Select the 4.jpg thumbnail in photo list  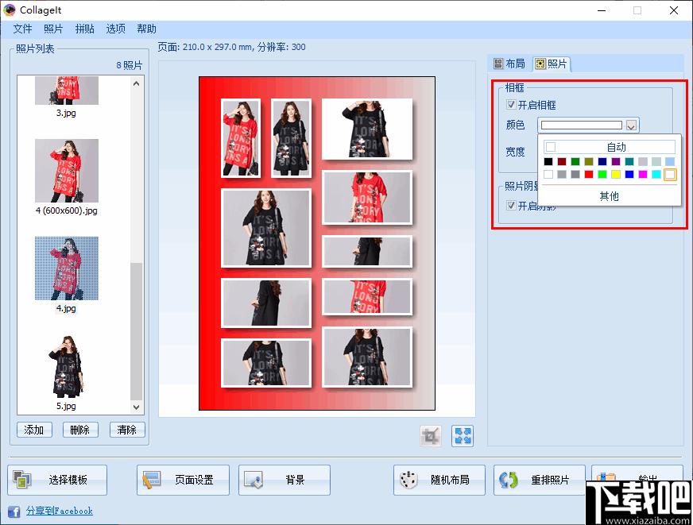pos(67,268)
